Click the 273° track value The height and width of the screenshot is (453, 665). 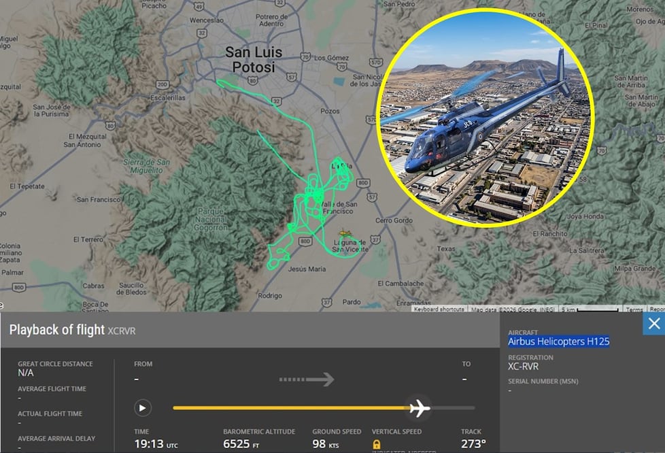[x=473, y=443]
